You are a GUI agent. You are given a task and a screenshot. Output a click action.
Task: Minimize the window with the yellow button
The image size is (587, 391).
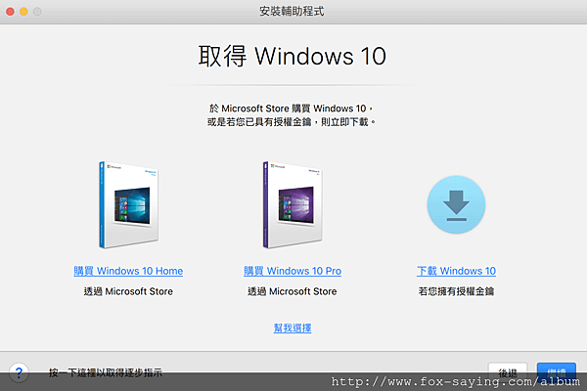tap(23, 12)
